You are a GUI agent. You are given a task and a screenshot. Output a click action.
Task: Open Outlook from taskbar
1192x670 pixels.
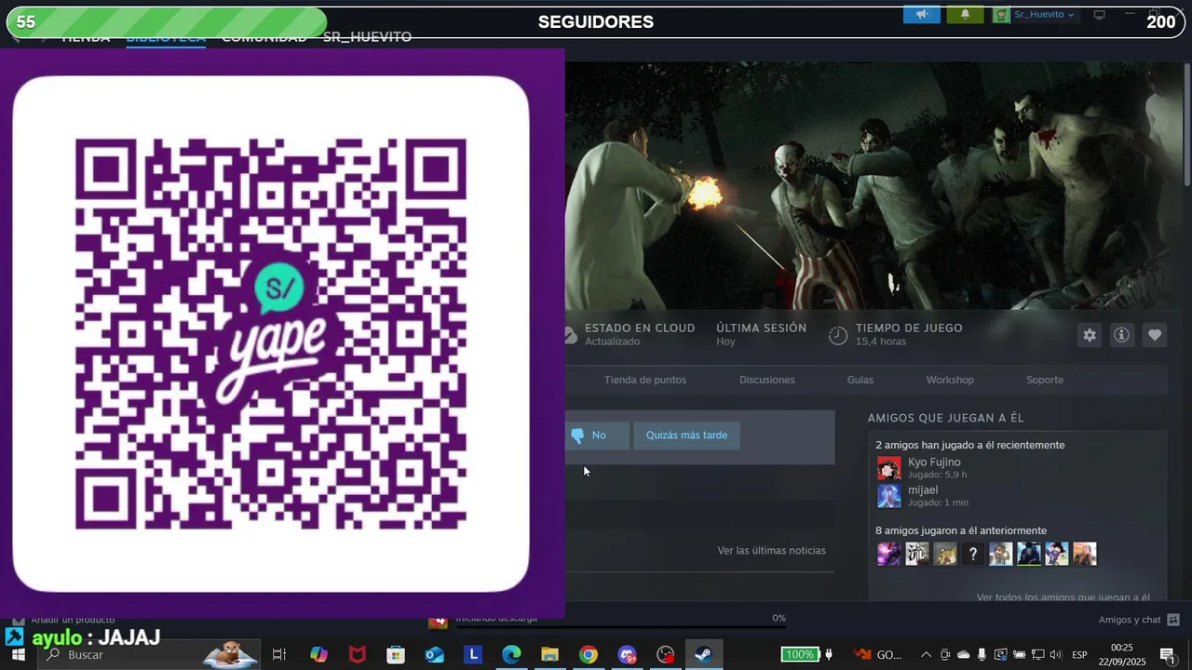435,655
